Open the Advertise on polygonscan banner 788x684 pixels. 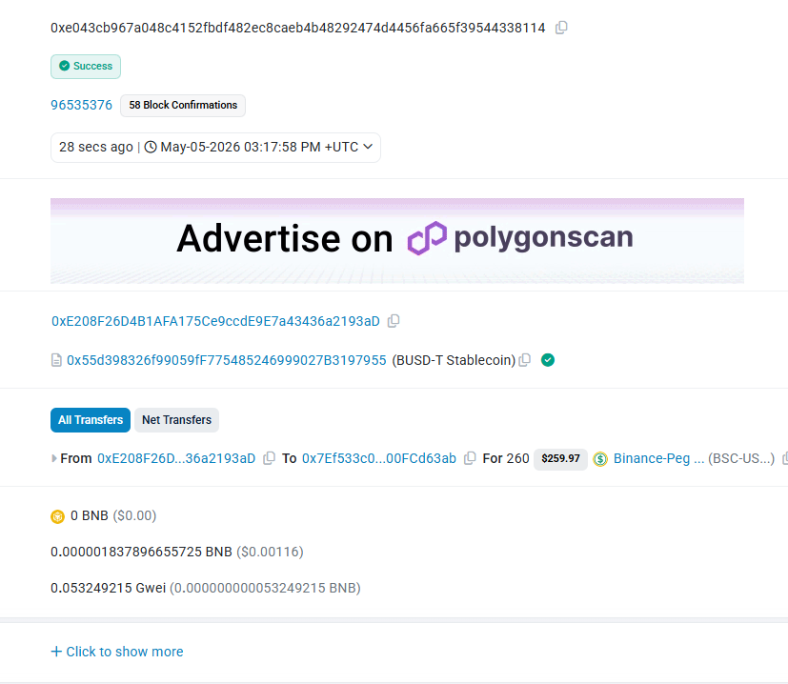tap(397, 241)
